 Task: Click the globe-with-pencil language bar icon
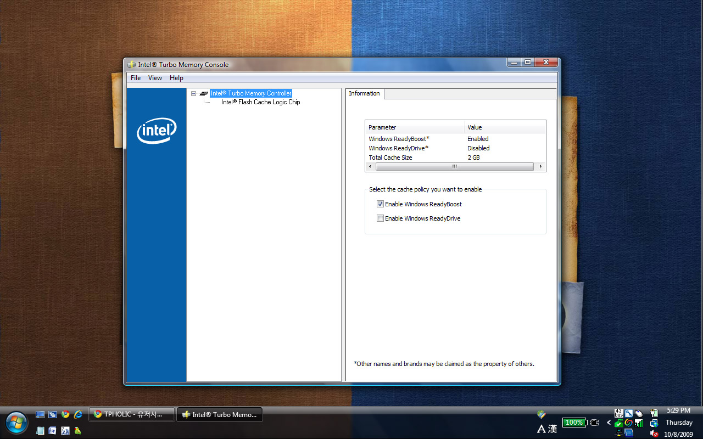pyautogui.click(x=542, y=414)
